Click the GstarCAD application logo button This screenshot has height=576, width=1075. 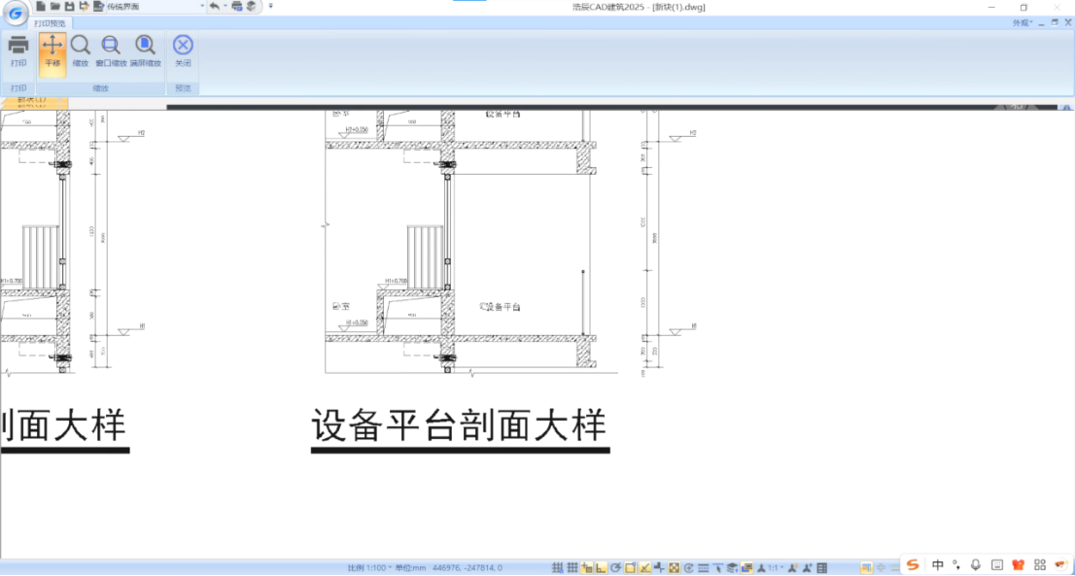[16, 10]
